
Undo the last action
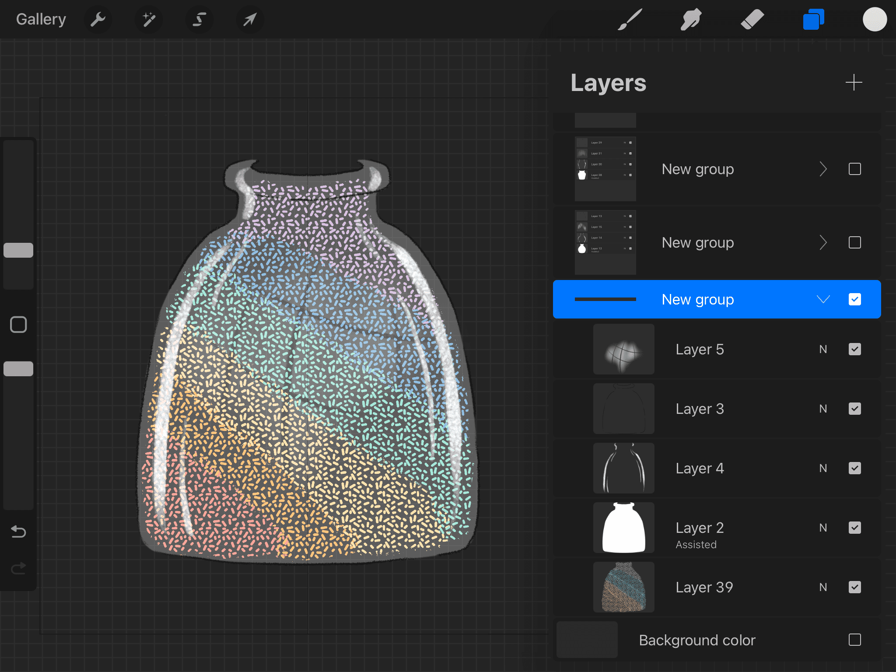coord(18,532)
